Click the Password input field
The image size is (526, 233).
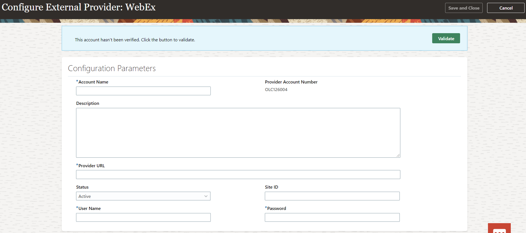point(332,218)
